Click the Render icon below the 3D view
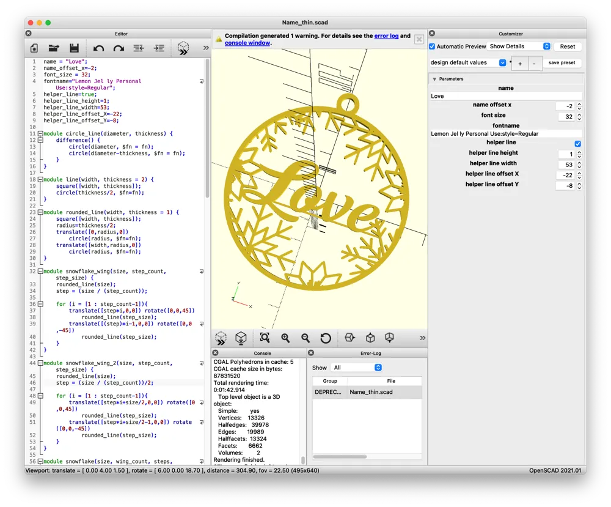611x507 pixels. coord(241,338)
